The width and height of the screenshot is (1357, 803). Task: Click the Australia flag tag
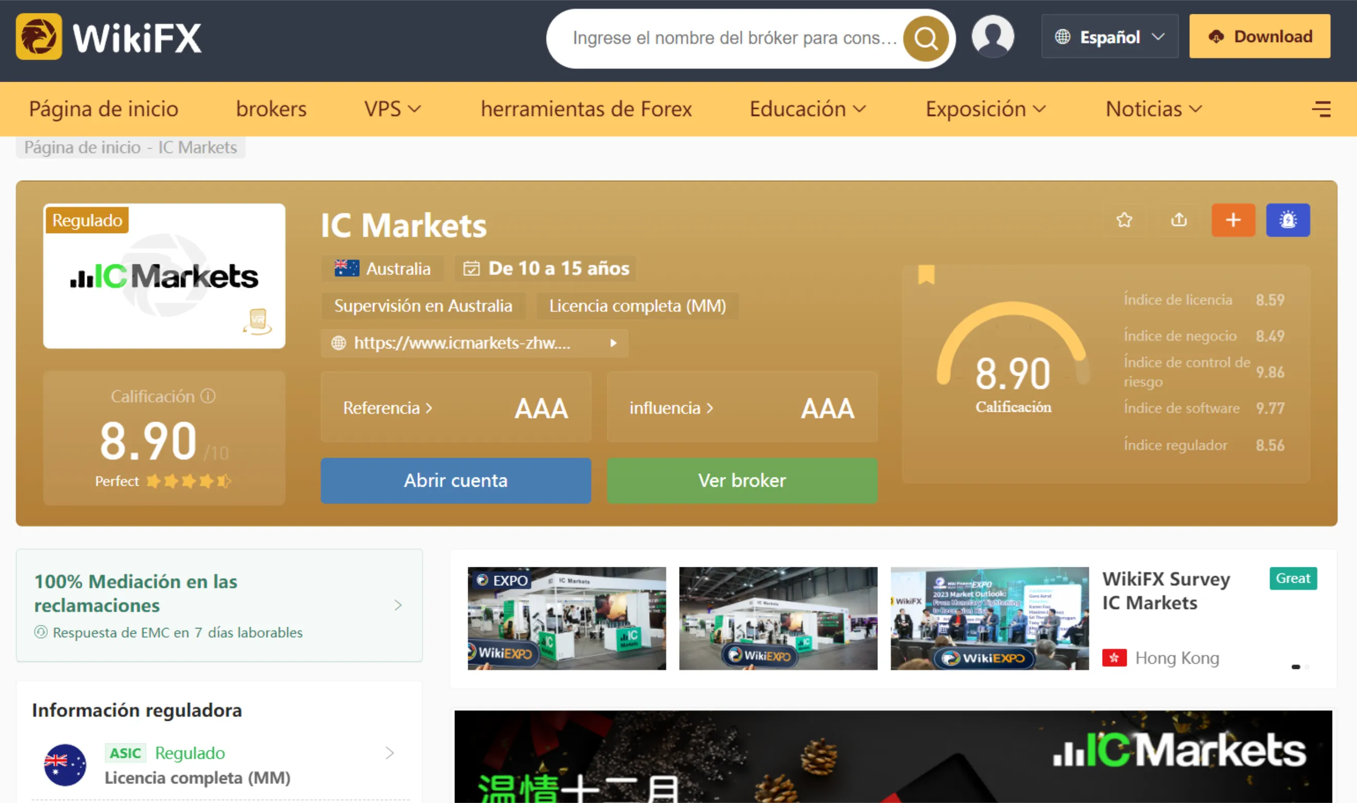(382, 269)
